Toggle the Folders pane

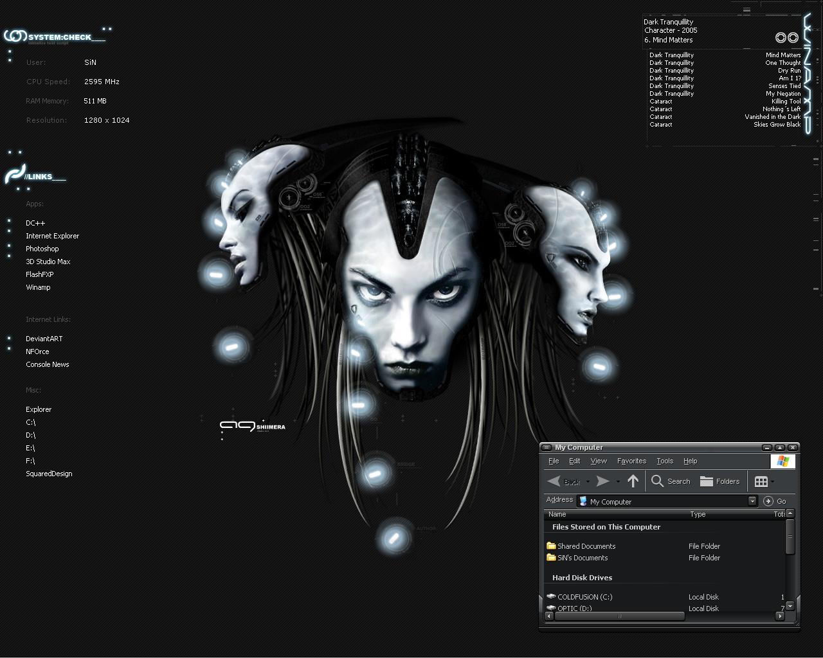[719, 481]
